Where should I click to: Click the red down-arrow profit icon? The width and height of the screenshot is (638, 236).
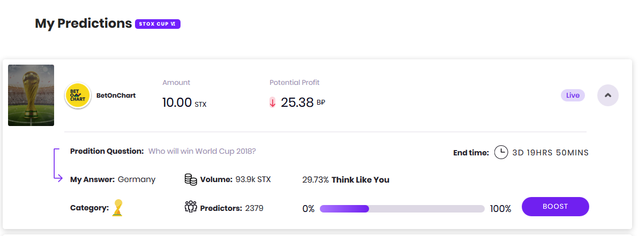pos(273,103)
